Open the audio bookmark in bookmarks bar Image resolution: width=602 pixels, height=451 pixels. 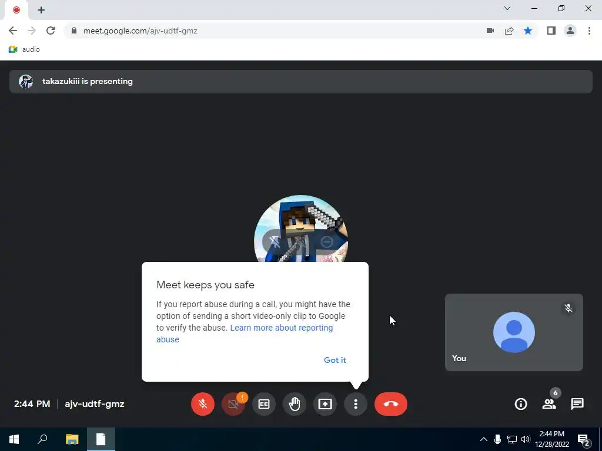[24, 49]
